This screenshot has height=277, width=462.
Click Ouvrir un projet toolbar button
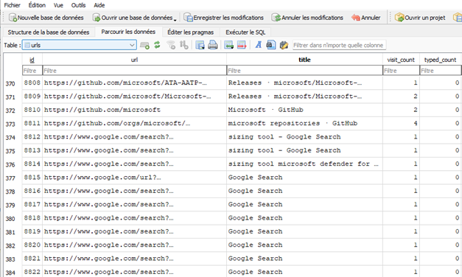point(420,18)
